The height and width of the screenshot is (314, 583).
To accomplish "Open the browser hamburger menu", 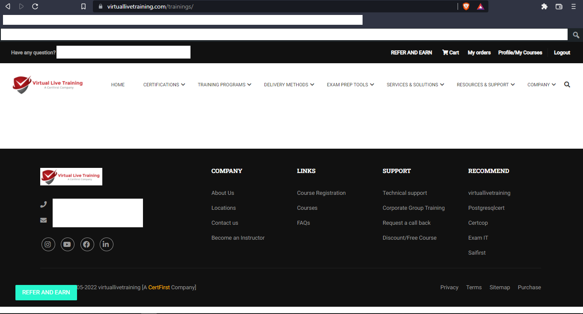I will coord(574,6).
